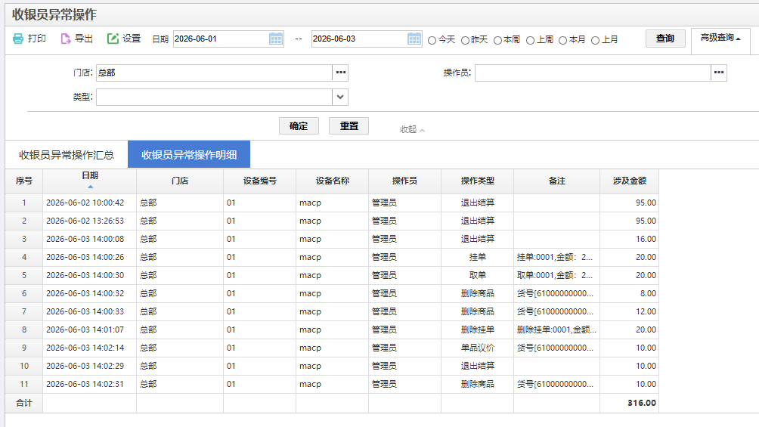
Task: Collapse filters with 收起
Action: [x=412, y=129]
